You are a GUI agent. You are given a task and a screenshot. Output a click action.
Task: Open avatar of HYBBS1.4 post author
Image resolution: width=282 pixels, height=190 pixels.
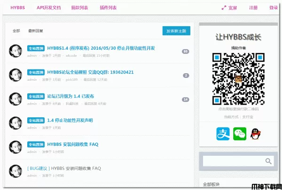[16, 51]
